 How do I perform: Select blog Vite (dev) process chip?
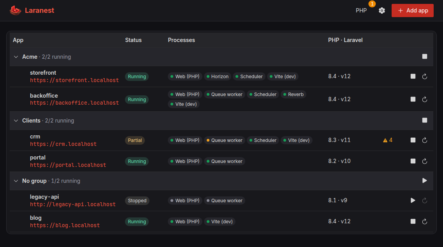pyautogui.click(x=220, y=222)
